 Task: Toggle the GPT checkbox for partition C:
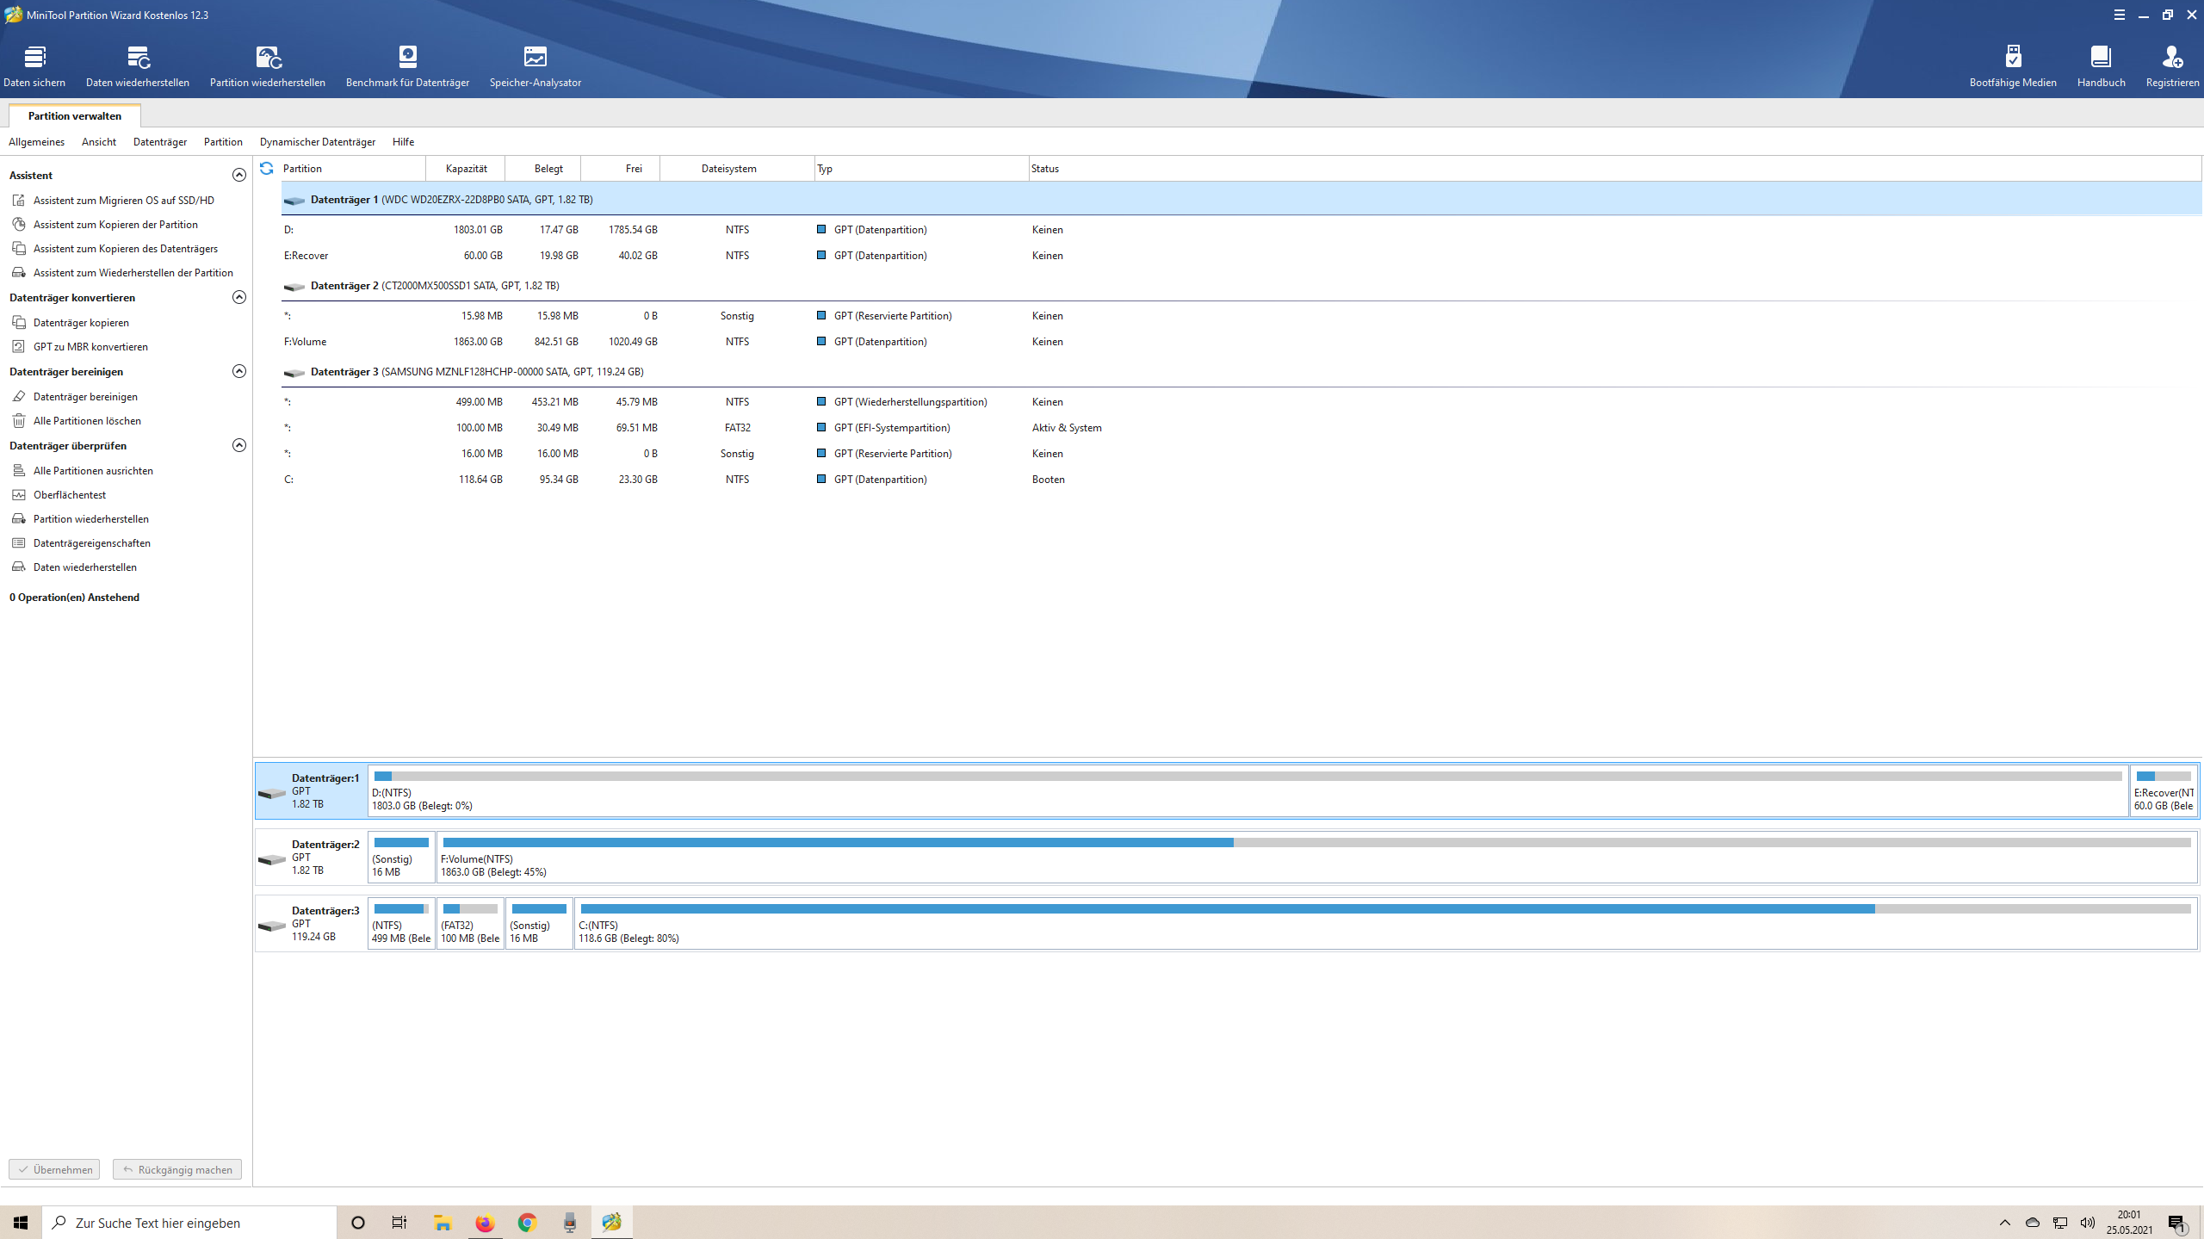pyautogui.click(x=822, y=479)
